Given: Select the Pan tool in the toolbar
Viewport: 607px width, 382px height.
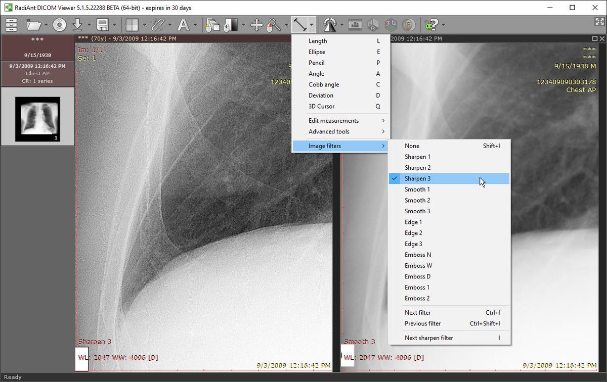Looking at the screenshot, I should coord(257,24).
